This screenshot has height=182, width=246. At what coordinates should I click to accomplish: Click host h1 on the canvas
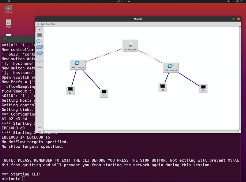click(70, 90)
